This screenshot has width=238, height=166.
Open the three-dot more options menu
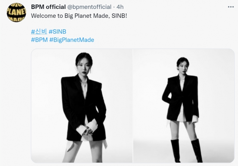click(231, 7)
